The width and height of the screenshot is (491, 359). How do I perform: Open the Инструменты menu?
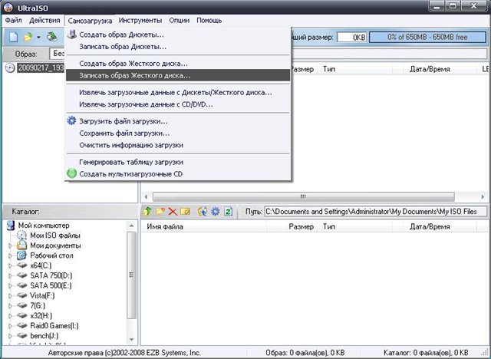(x=140, y=21)
